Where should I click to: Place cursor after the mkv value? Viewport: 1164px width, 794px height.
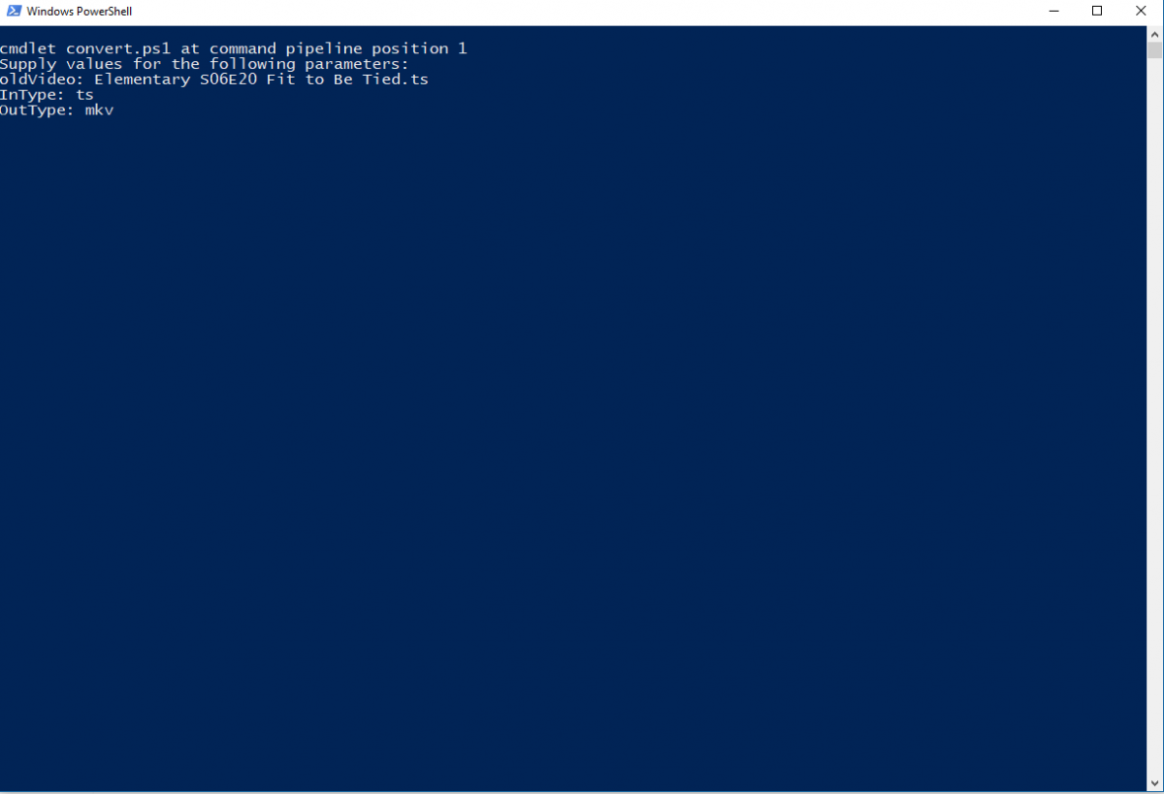tap(115, 111)
